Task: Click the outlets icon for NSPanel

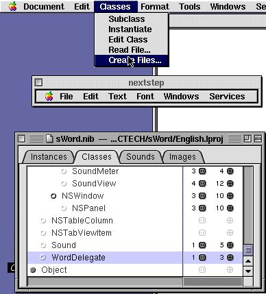Action: 202,208
